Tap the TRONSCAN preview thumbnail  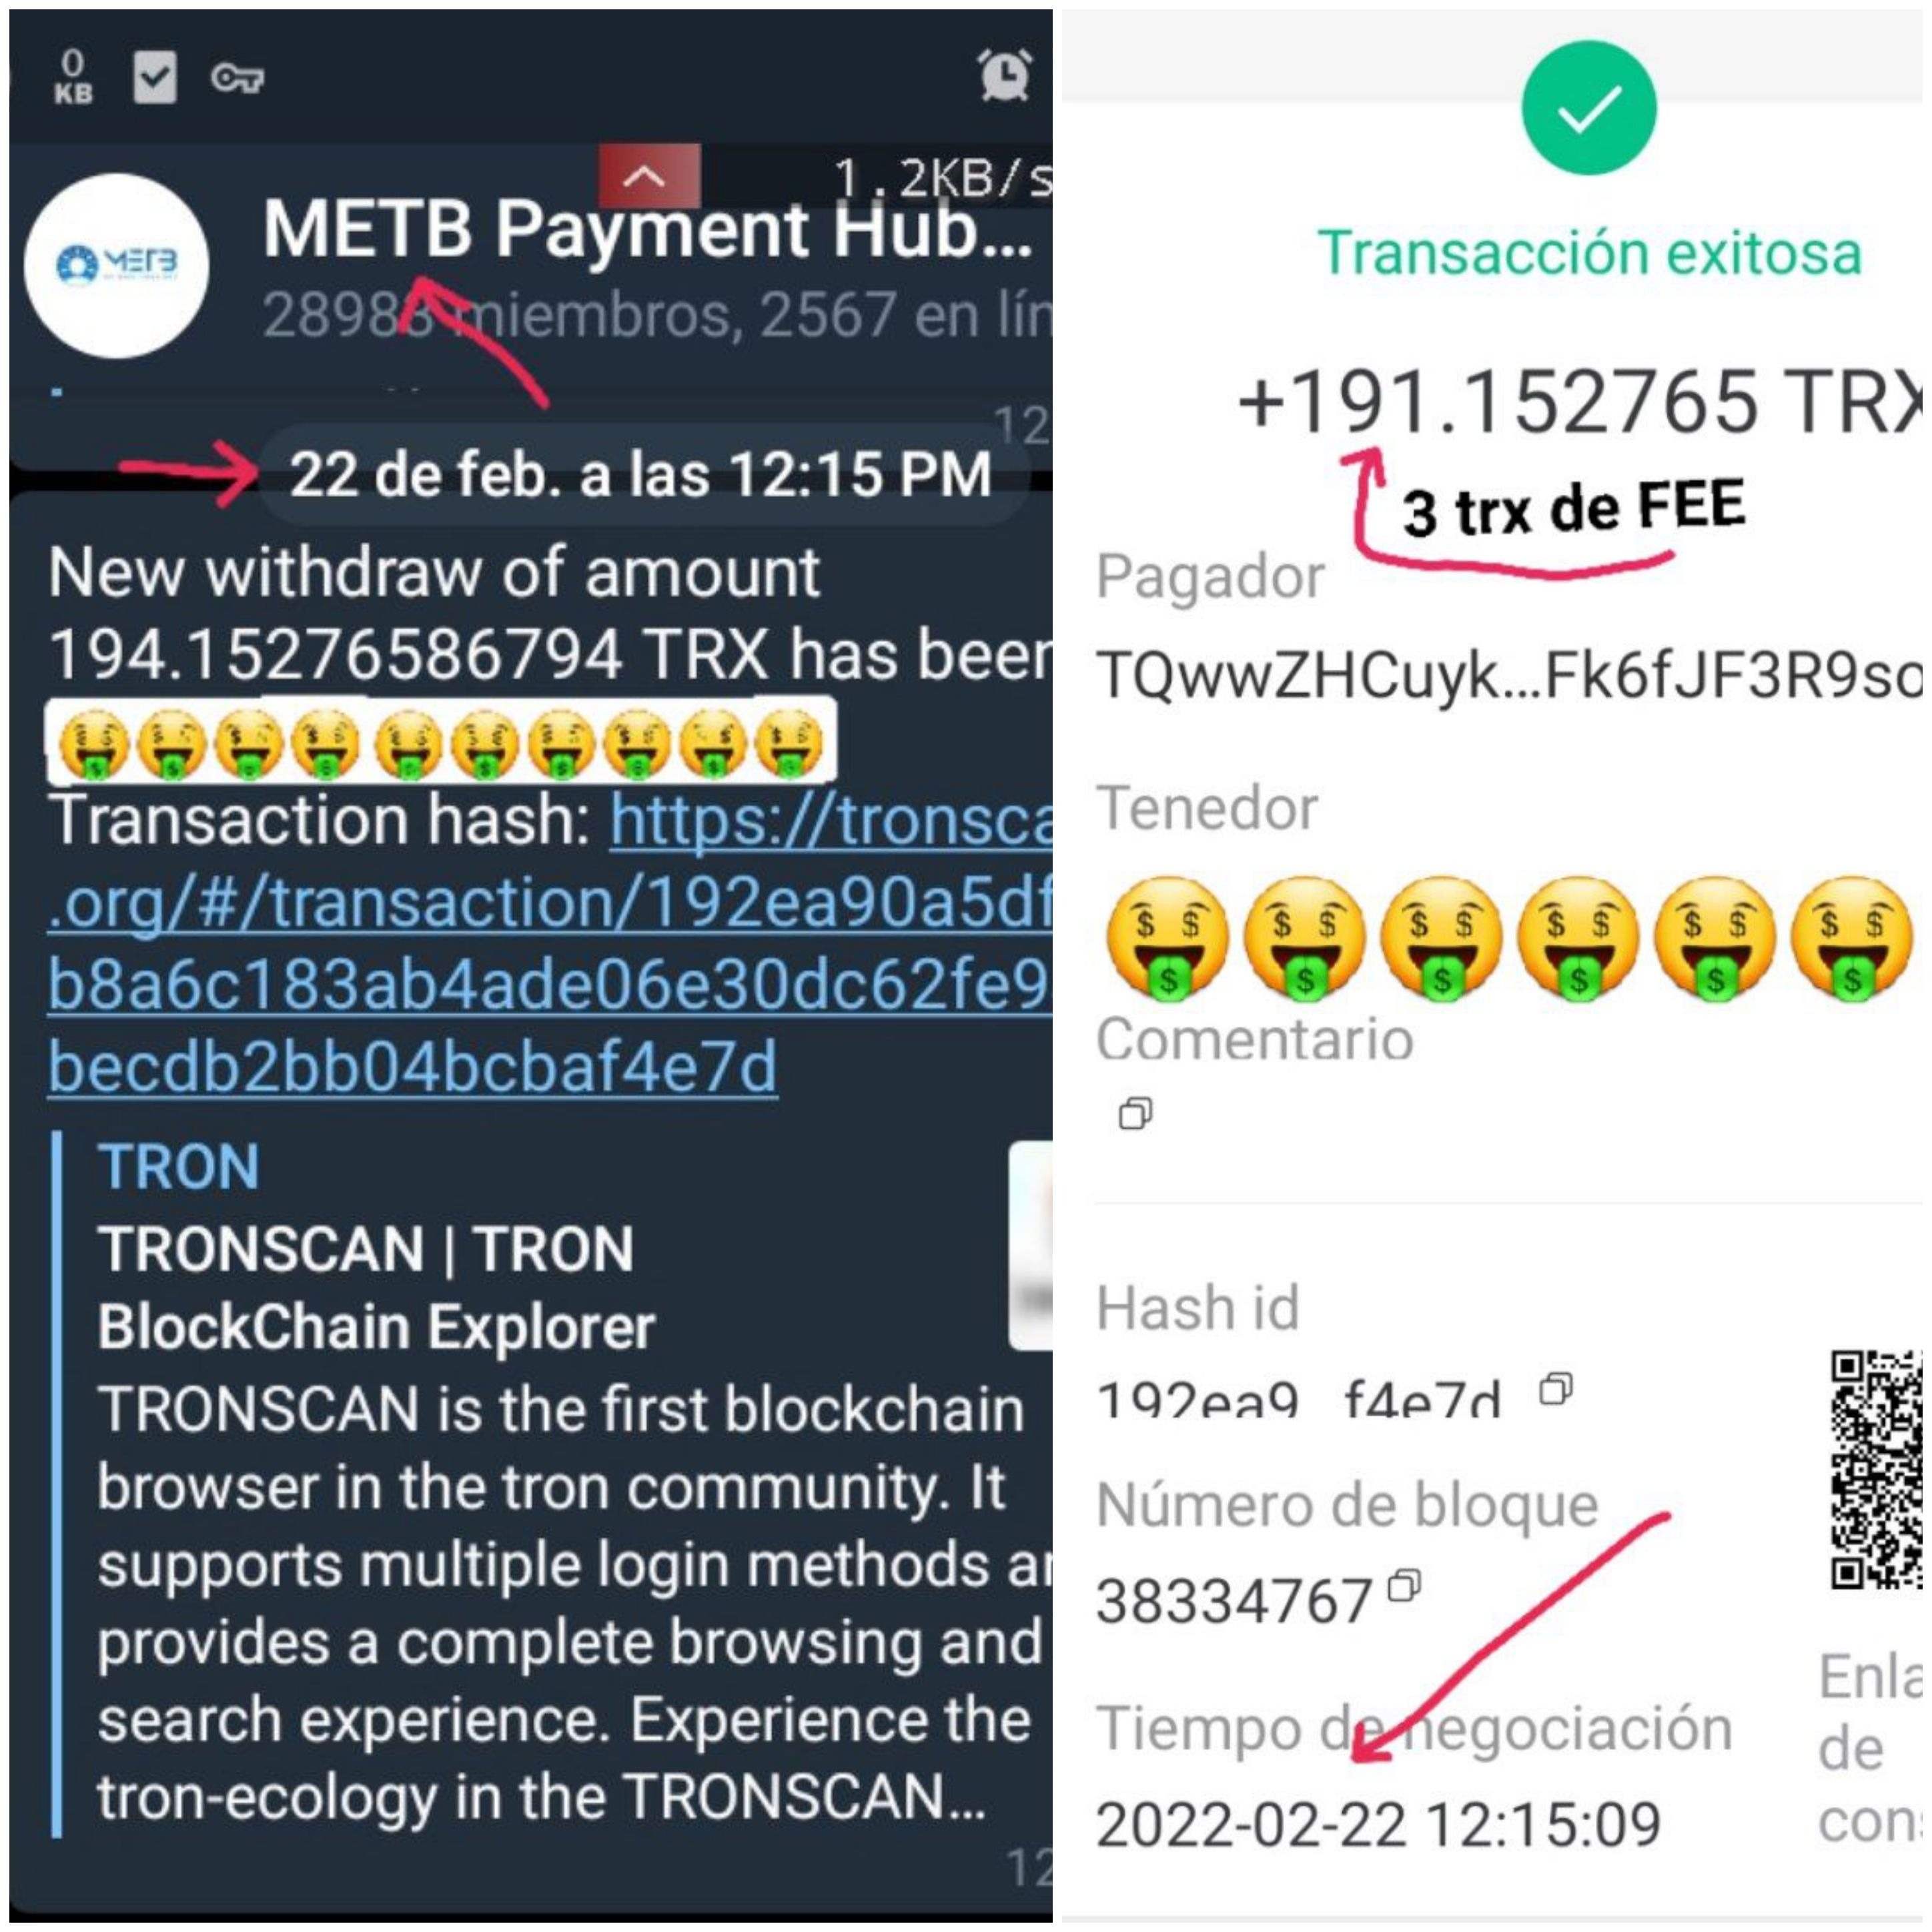(1031, 1246)
